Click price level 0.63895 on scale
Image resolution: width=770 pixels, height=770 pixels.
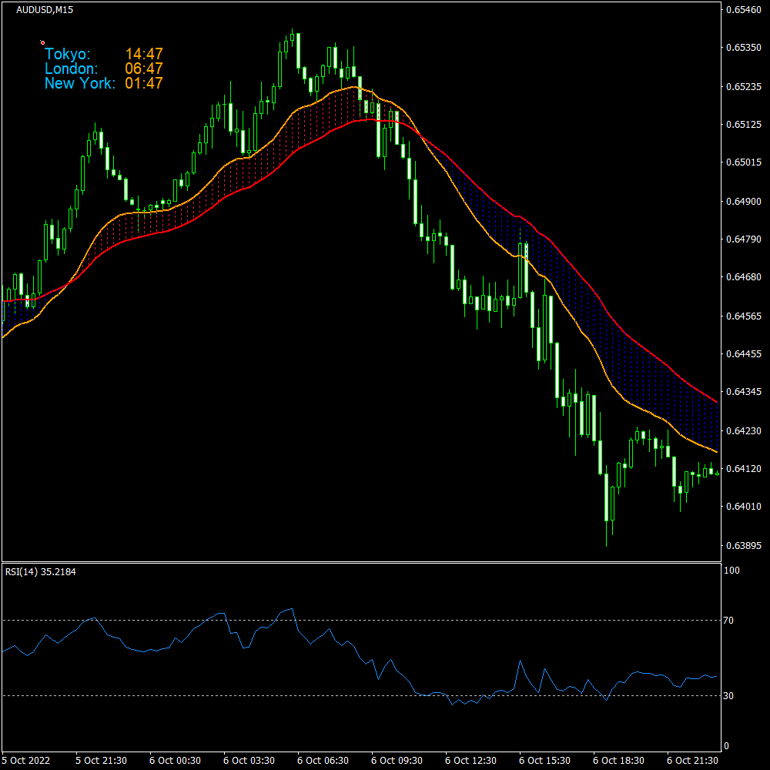click(744, 546)
